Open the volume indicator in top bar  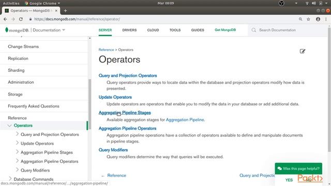(314, 3)
